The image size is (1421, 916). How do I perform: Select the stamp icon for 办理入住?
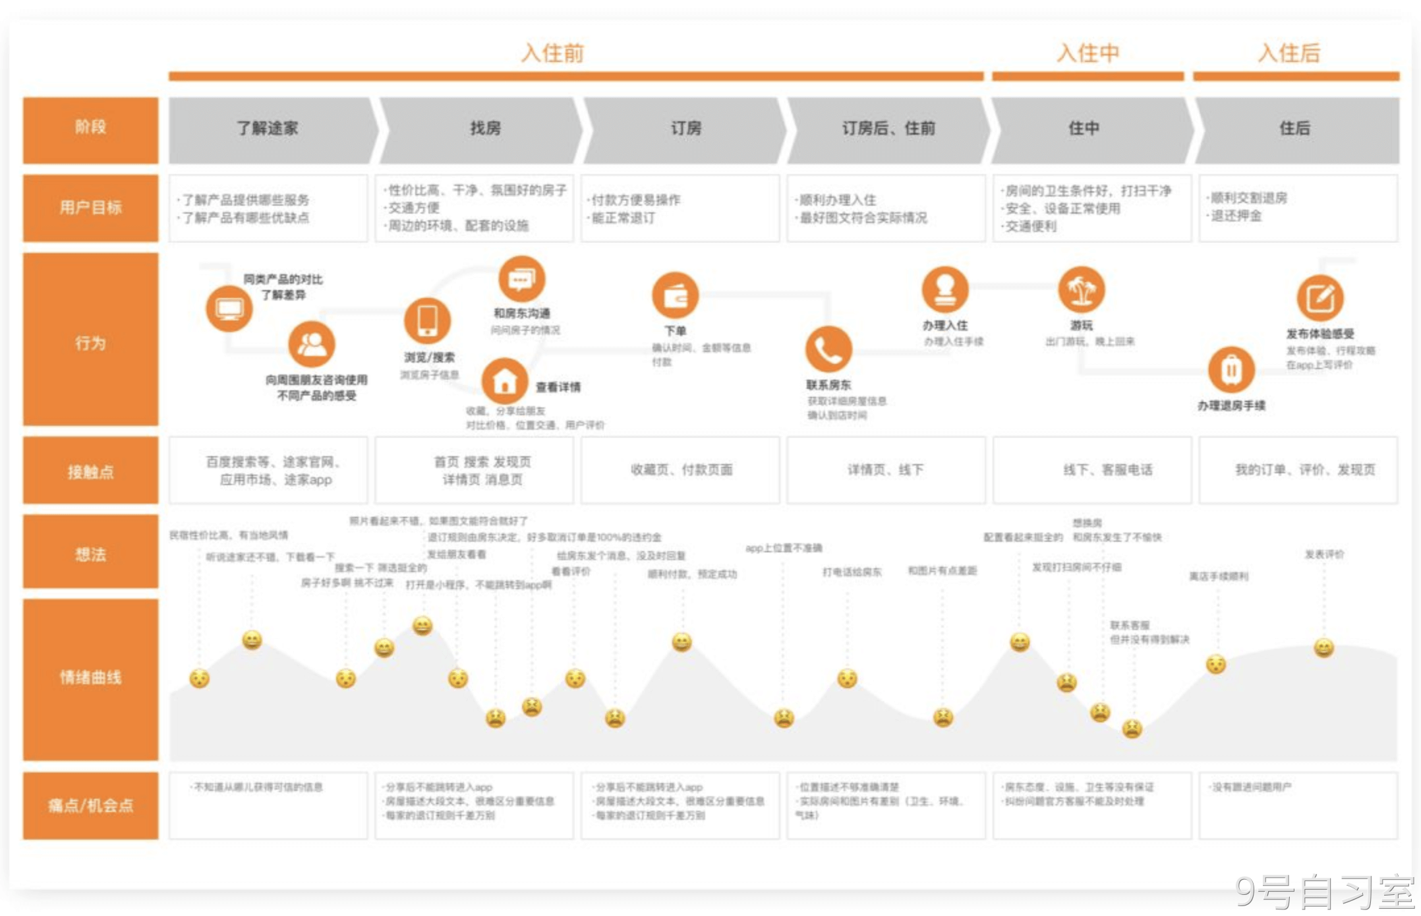(944, 289)
